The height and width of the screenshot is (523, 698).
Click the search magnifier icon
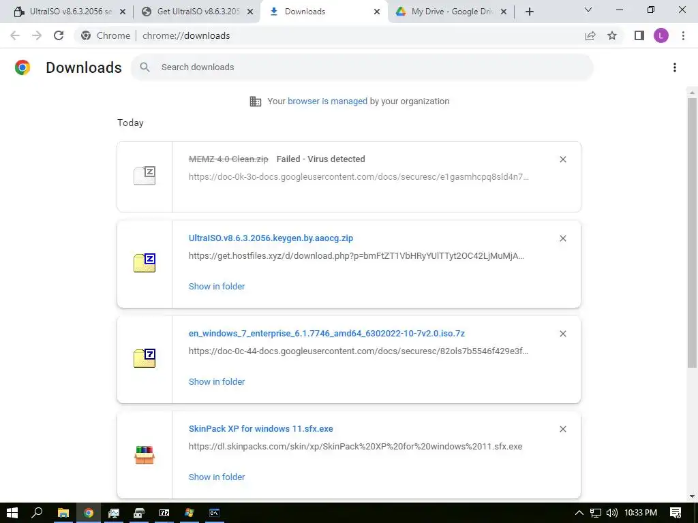[x=145, y=67]
